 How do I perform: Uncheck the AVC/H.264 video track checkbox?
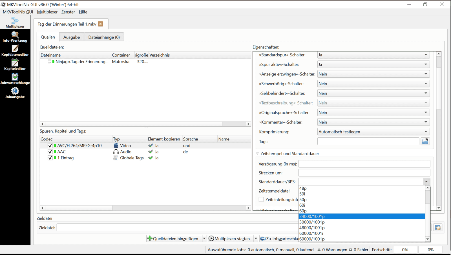[50, 146]
